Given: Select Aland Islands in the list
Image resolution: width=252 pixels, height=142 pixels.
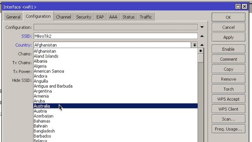Looking at the screenshot, I should 115,56.
